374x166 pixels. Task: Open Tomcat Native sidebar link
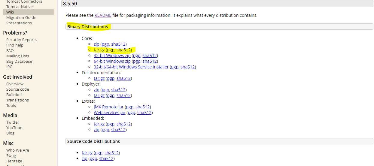pyautogui.click(x=20, y=7)
